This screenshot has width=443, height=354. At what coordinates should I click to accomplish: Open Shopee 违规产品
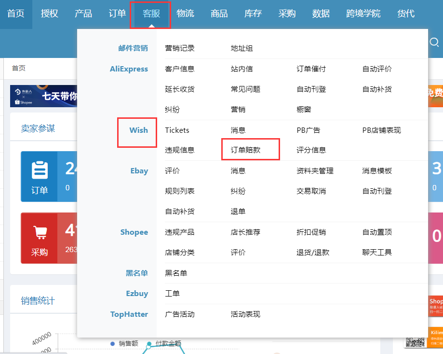[180, 232]
